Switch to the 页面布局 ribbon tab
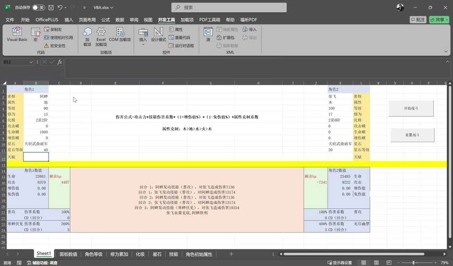Screen dimensions: 453x266 tap(87, 20)
